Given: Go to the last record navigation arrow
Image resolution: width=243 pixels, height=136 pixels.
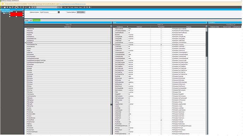Looking at the screenshot, I should coord(61,7).
